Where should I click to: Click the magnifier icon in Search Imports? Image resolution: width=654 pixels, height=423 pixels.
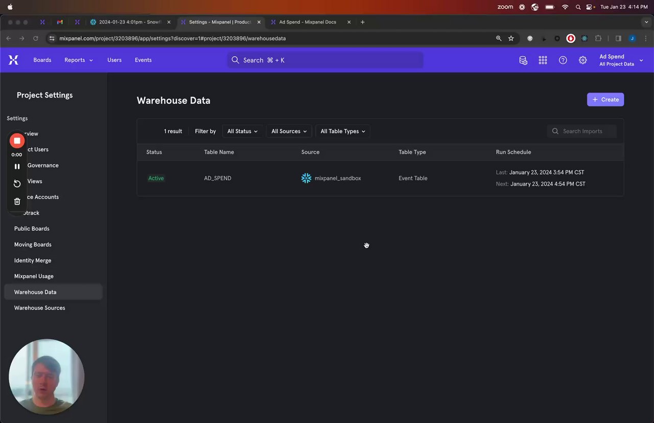point(555,131)
